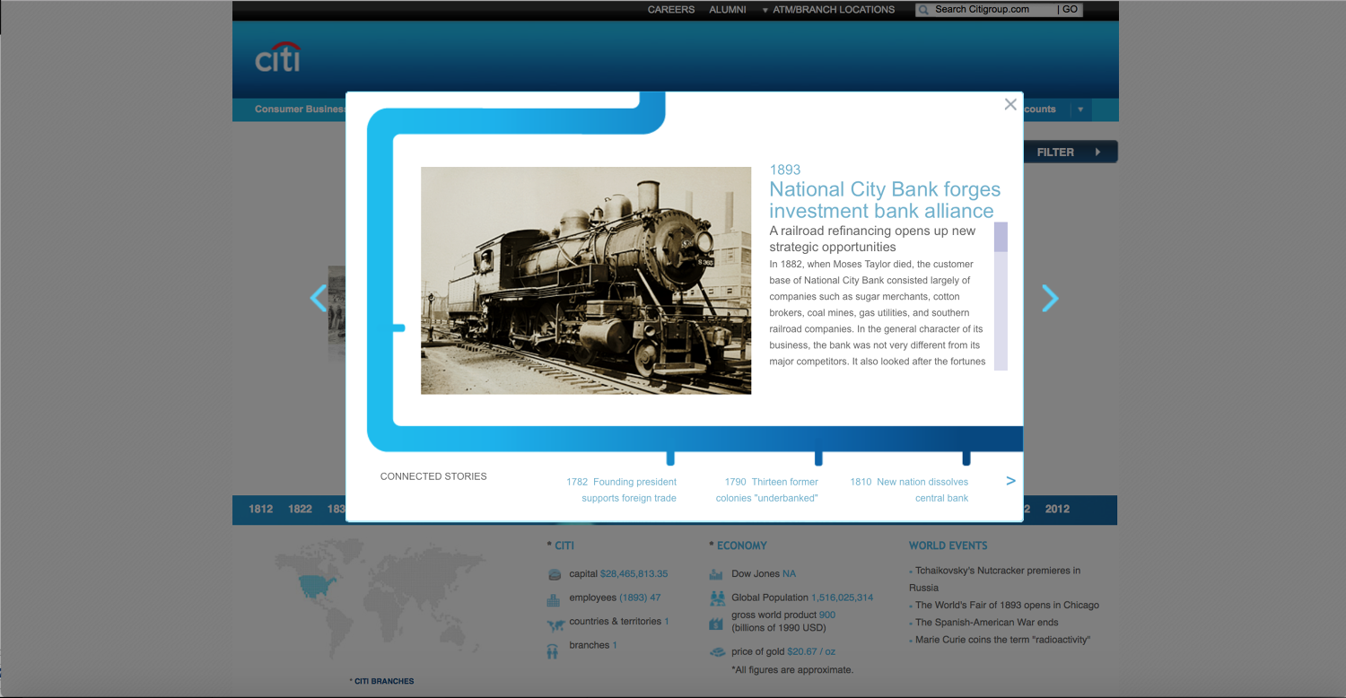Show more connected stories with small arrow
The image size is (1346, 698).
click(x=1010, y=481)
